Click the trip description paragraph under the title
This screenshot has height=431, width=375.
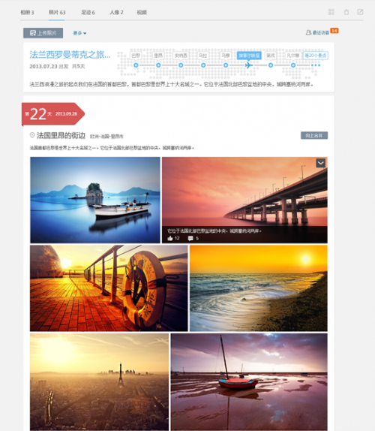[x=172, y=84]
